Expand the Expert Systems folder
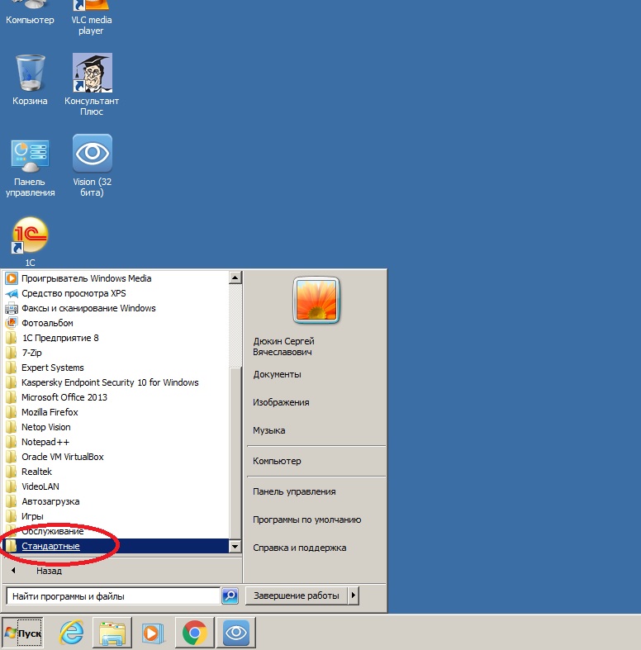This screenshot has width=641, height=650. [116, 368]
